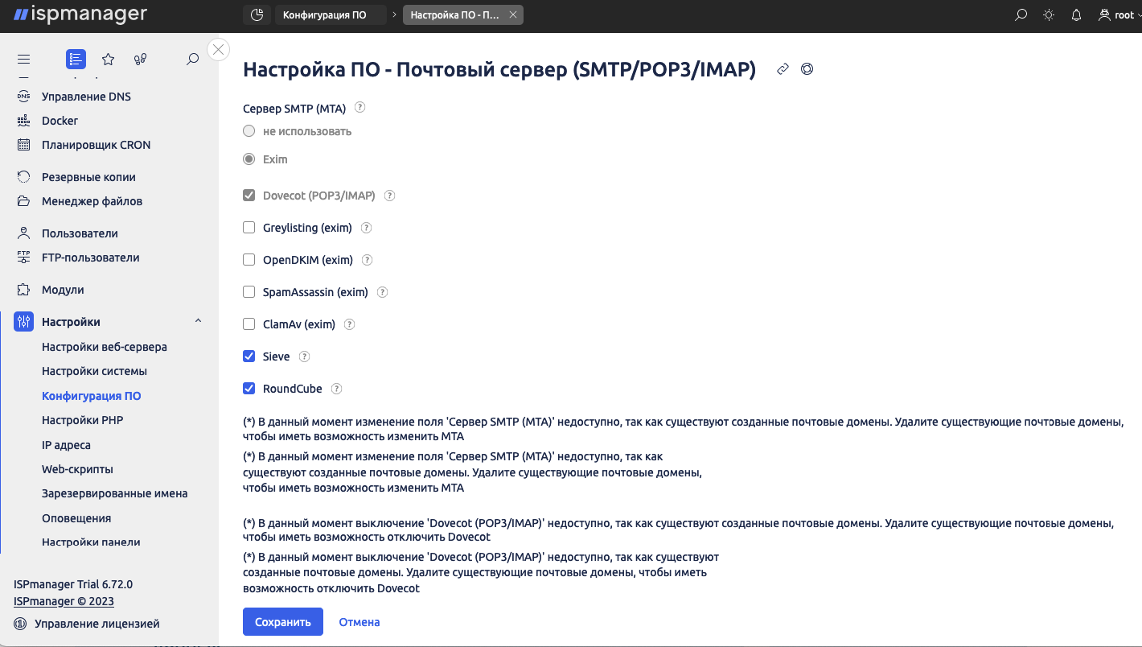Open the recent items icon in sidebar
The height and width of the screenshot is (647, 1142).
click(x=141, y=59)
